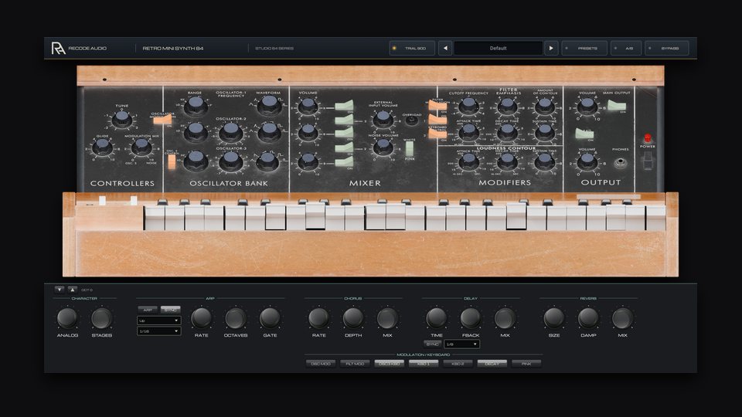Click the Oscillator-1 Waveform knob

[x=269, y=105]
